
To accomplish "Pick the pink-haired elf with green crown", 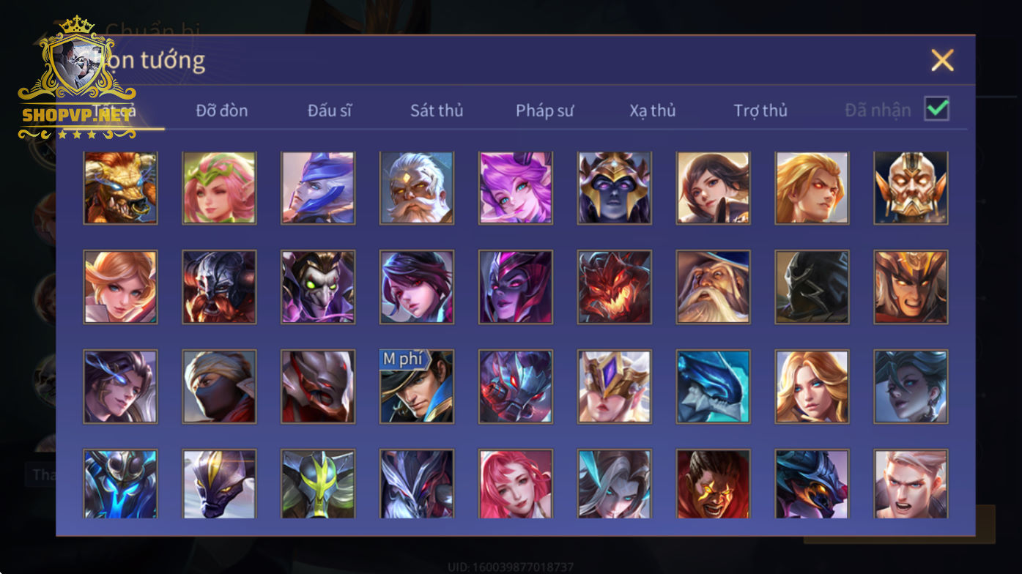I will (219, 188).
